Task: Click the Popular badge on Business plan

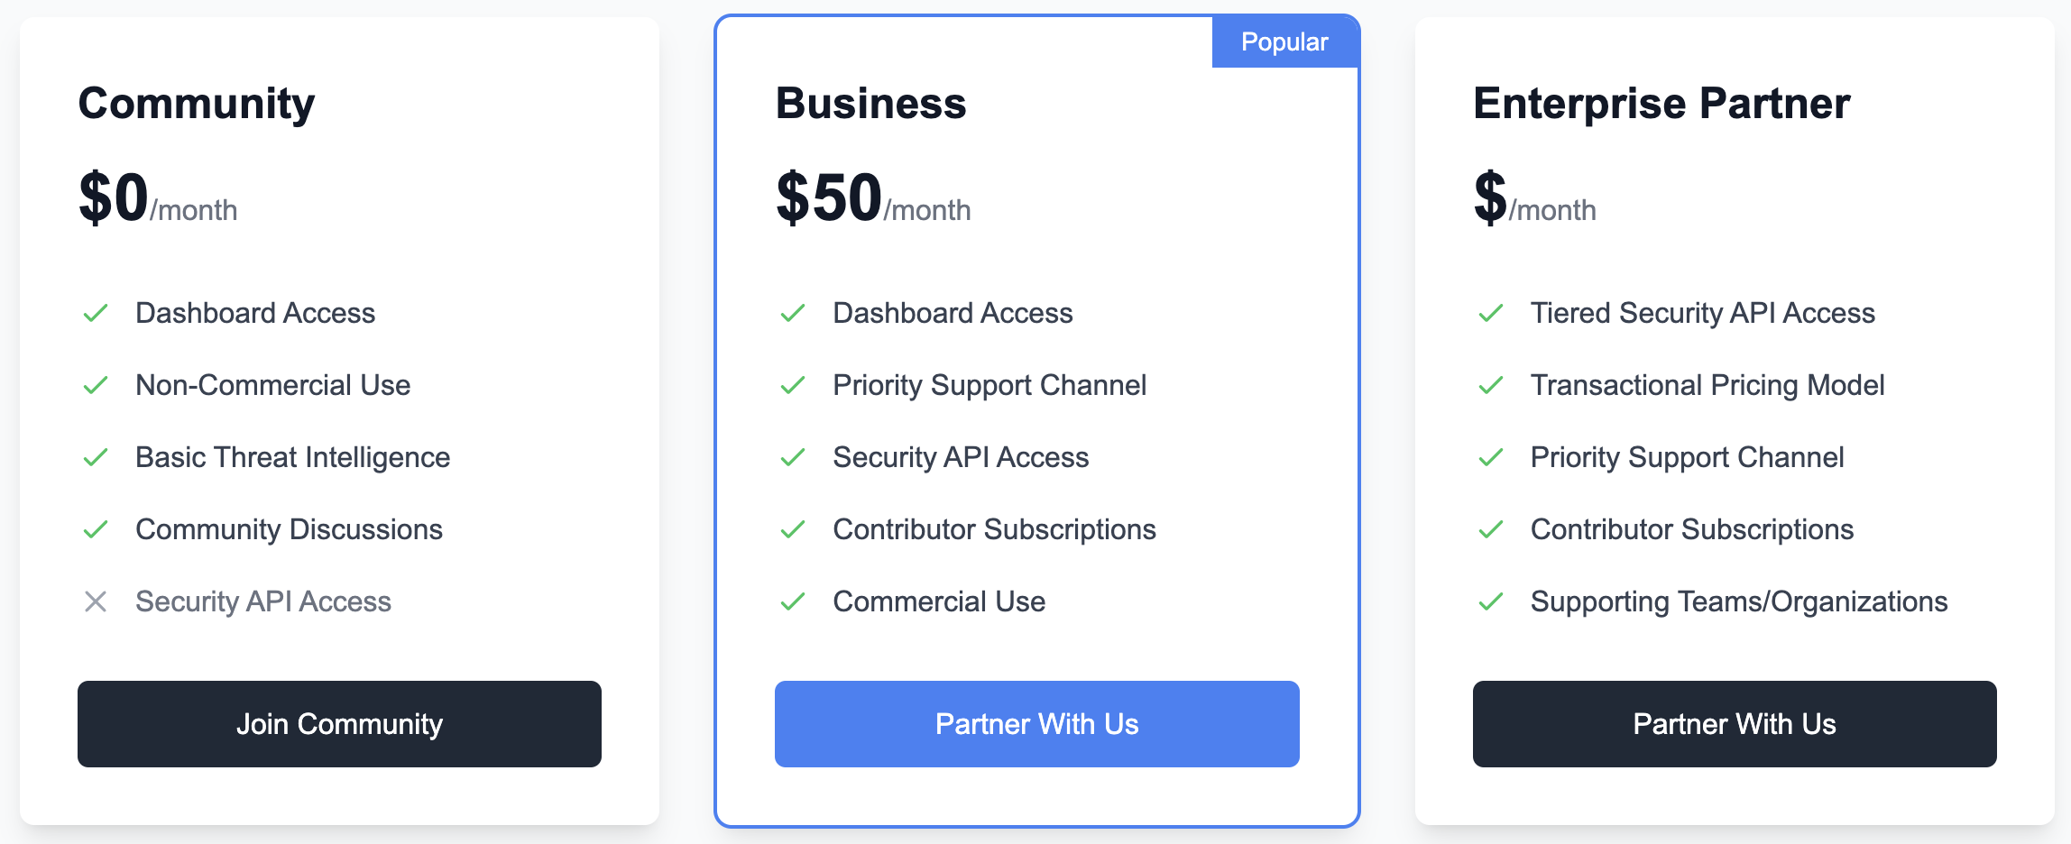Action: click(x=1284, y=42)
